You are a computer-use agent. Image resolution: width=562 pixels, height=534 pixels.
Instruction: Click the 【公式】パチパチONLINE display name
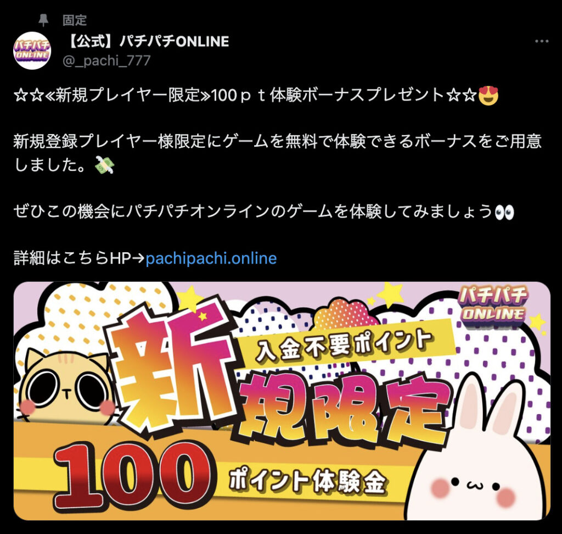click(x=147, y=41)
